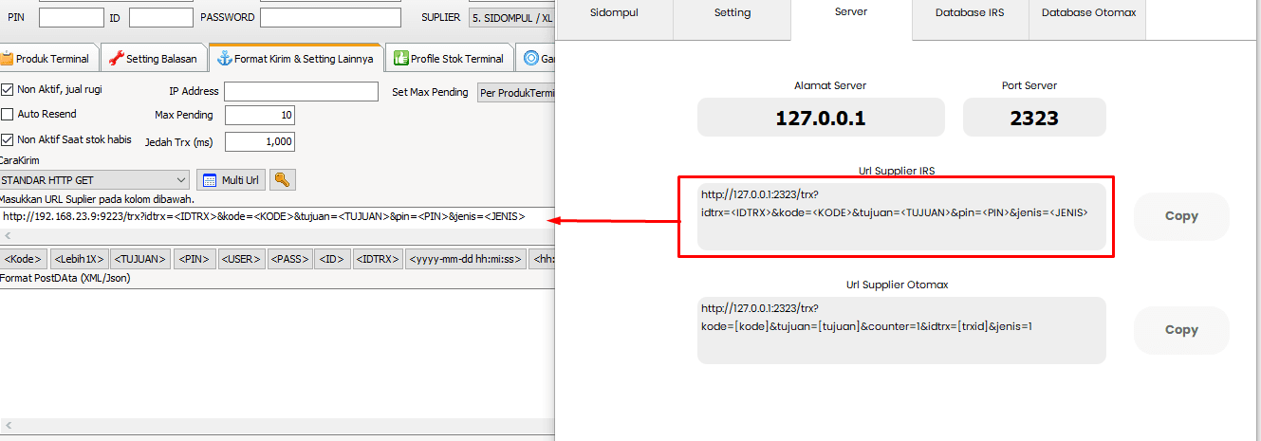The image size is (1261, 441).
Task: Toggle Non Aktif Saat stok habis checkbox
Action: (x=8, y=139)
